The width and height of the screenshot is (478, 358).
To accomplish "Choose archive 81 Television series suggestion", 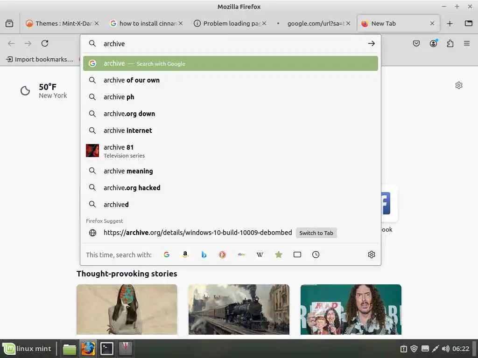I will 231,151.
